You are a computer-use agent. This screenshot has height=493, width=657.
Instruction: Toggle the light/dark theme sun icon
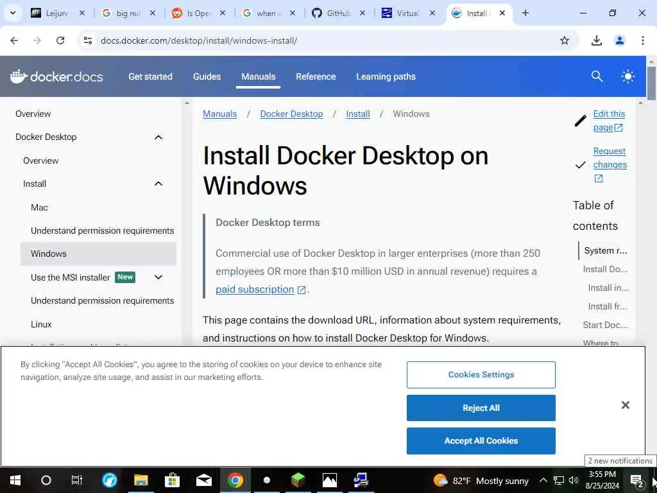point(627,76)
